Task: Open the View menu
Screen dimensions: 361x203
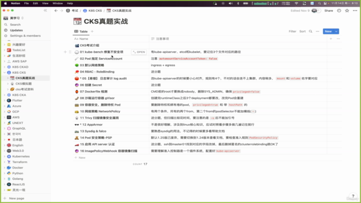Action: click(45, 3)
